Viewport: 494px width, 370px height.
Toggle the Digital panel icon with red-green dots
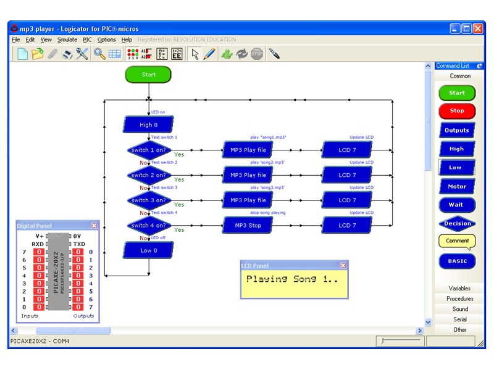[133, 54]
